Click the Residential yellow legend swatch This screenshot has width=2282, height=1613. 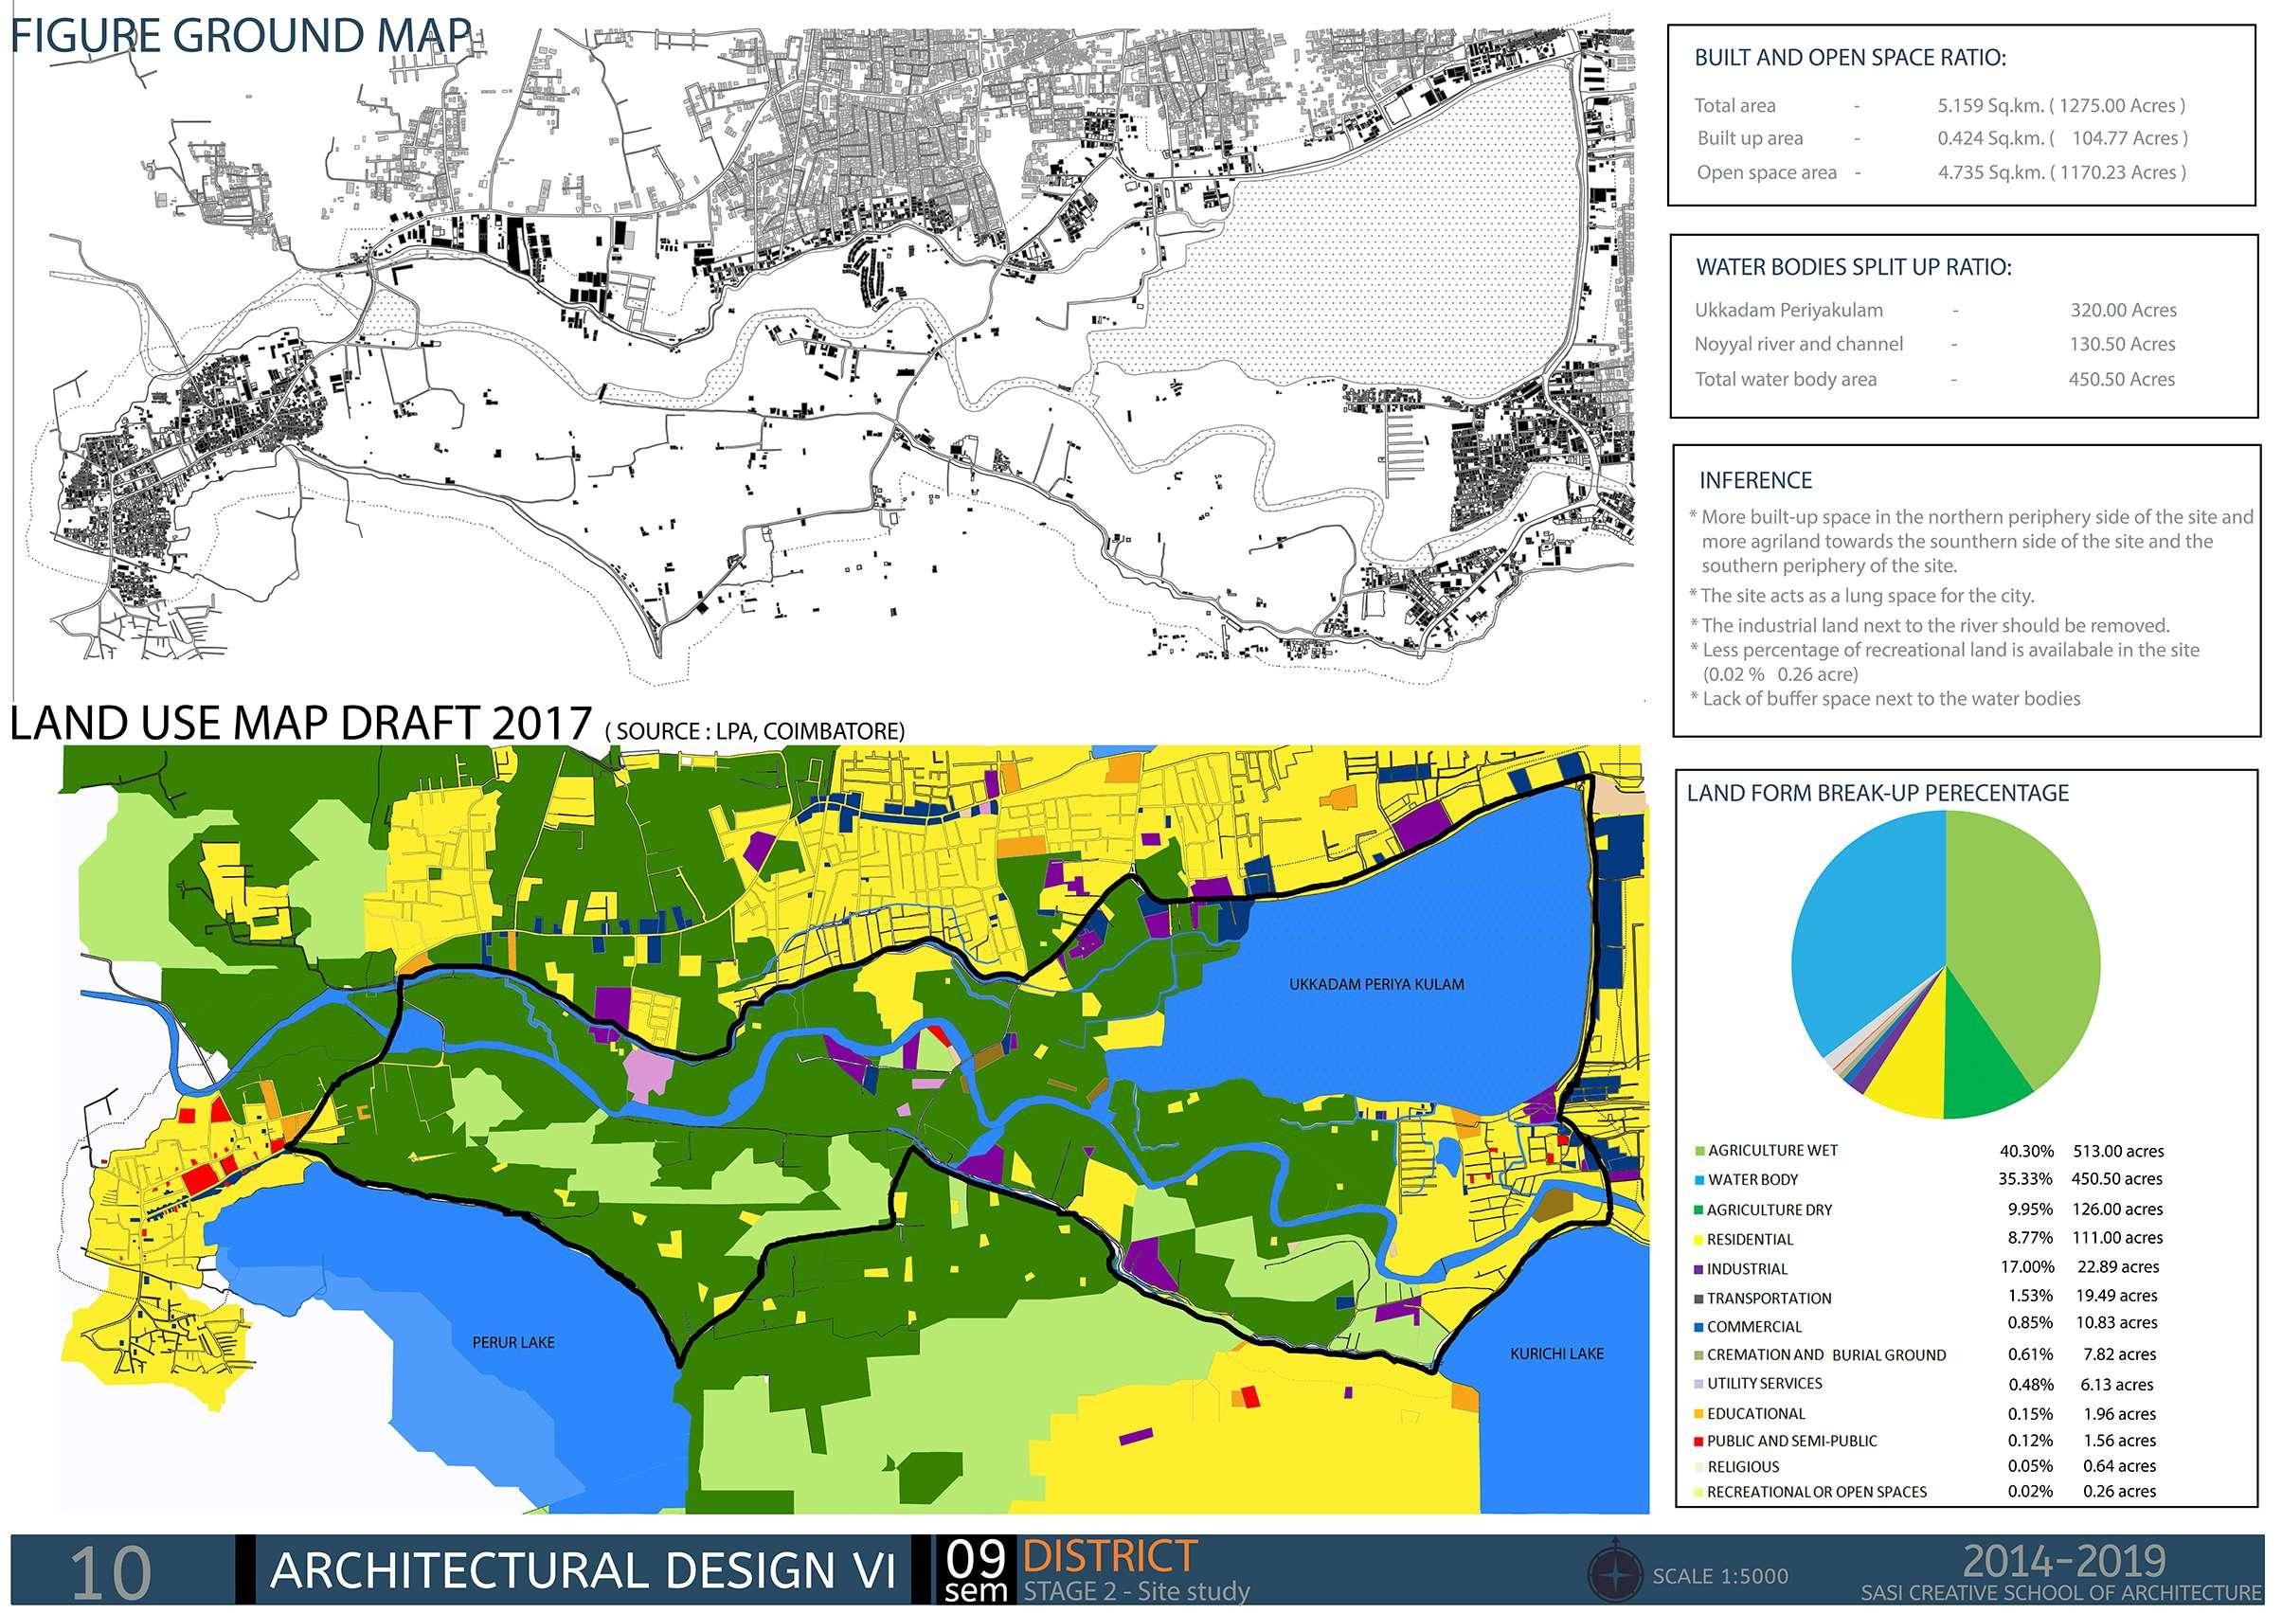point(1700,1241)
